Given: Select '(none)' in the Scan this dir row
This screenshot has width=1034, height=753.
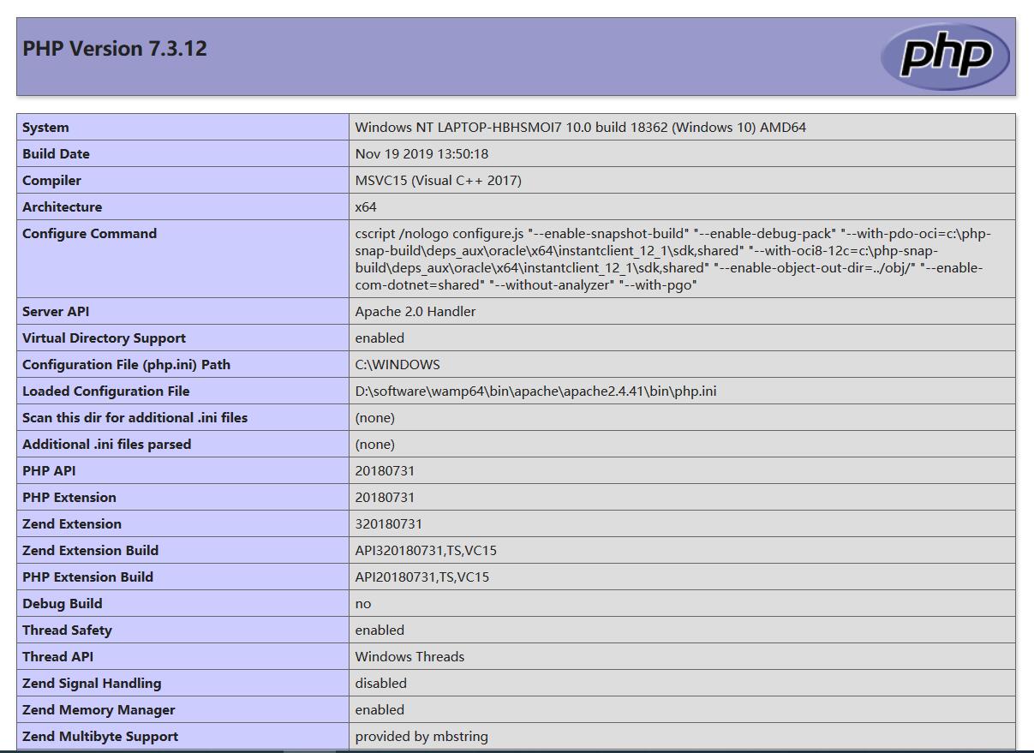Looking at the screenshot, I should click(375, 418).
